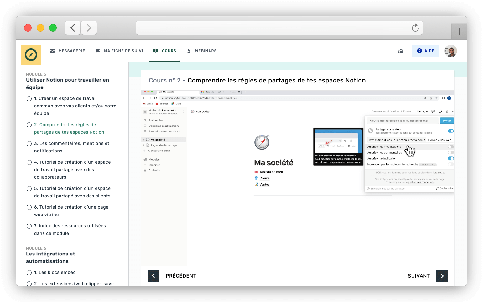The width and height of the screenshot is (483, 302).
Task: Click the previous lesson arrow icon
Action: click(x=153, y=276)
